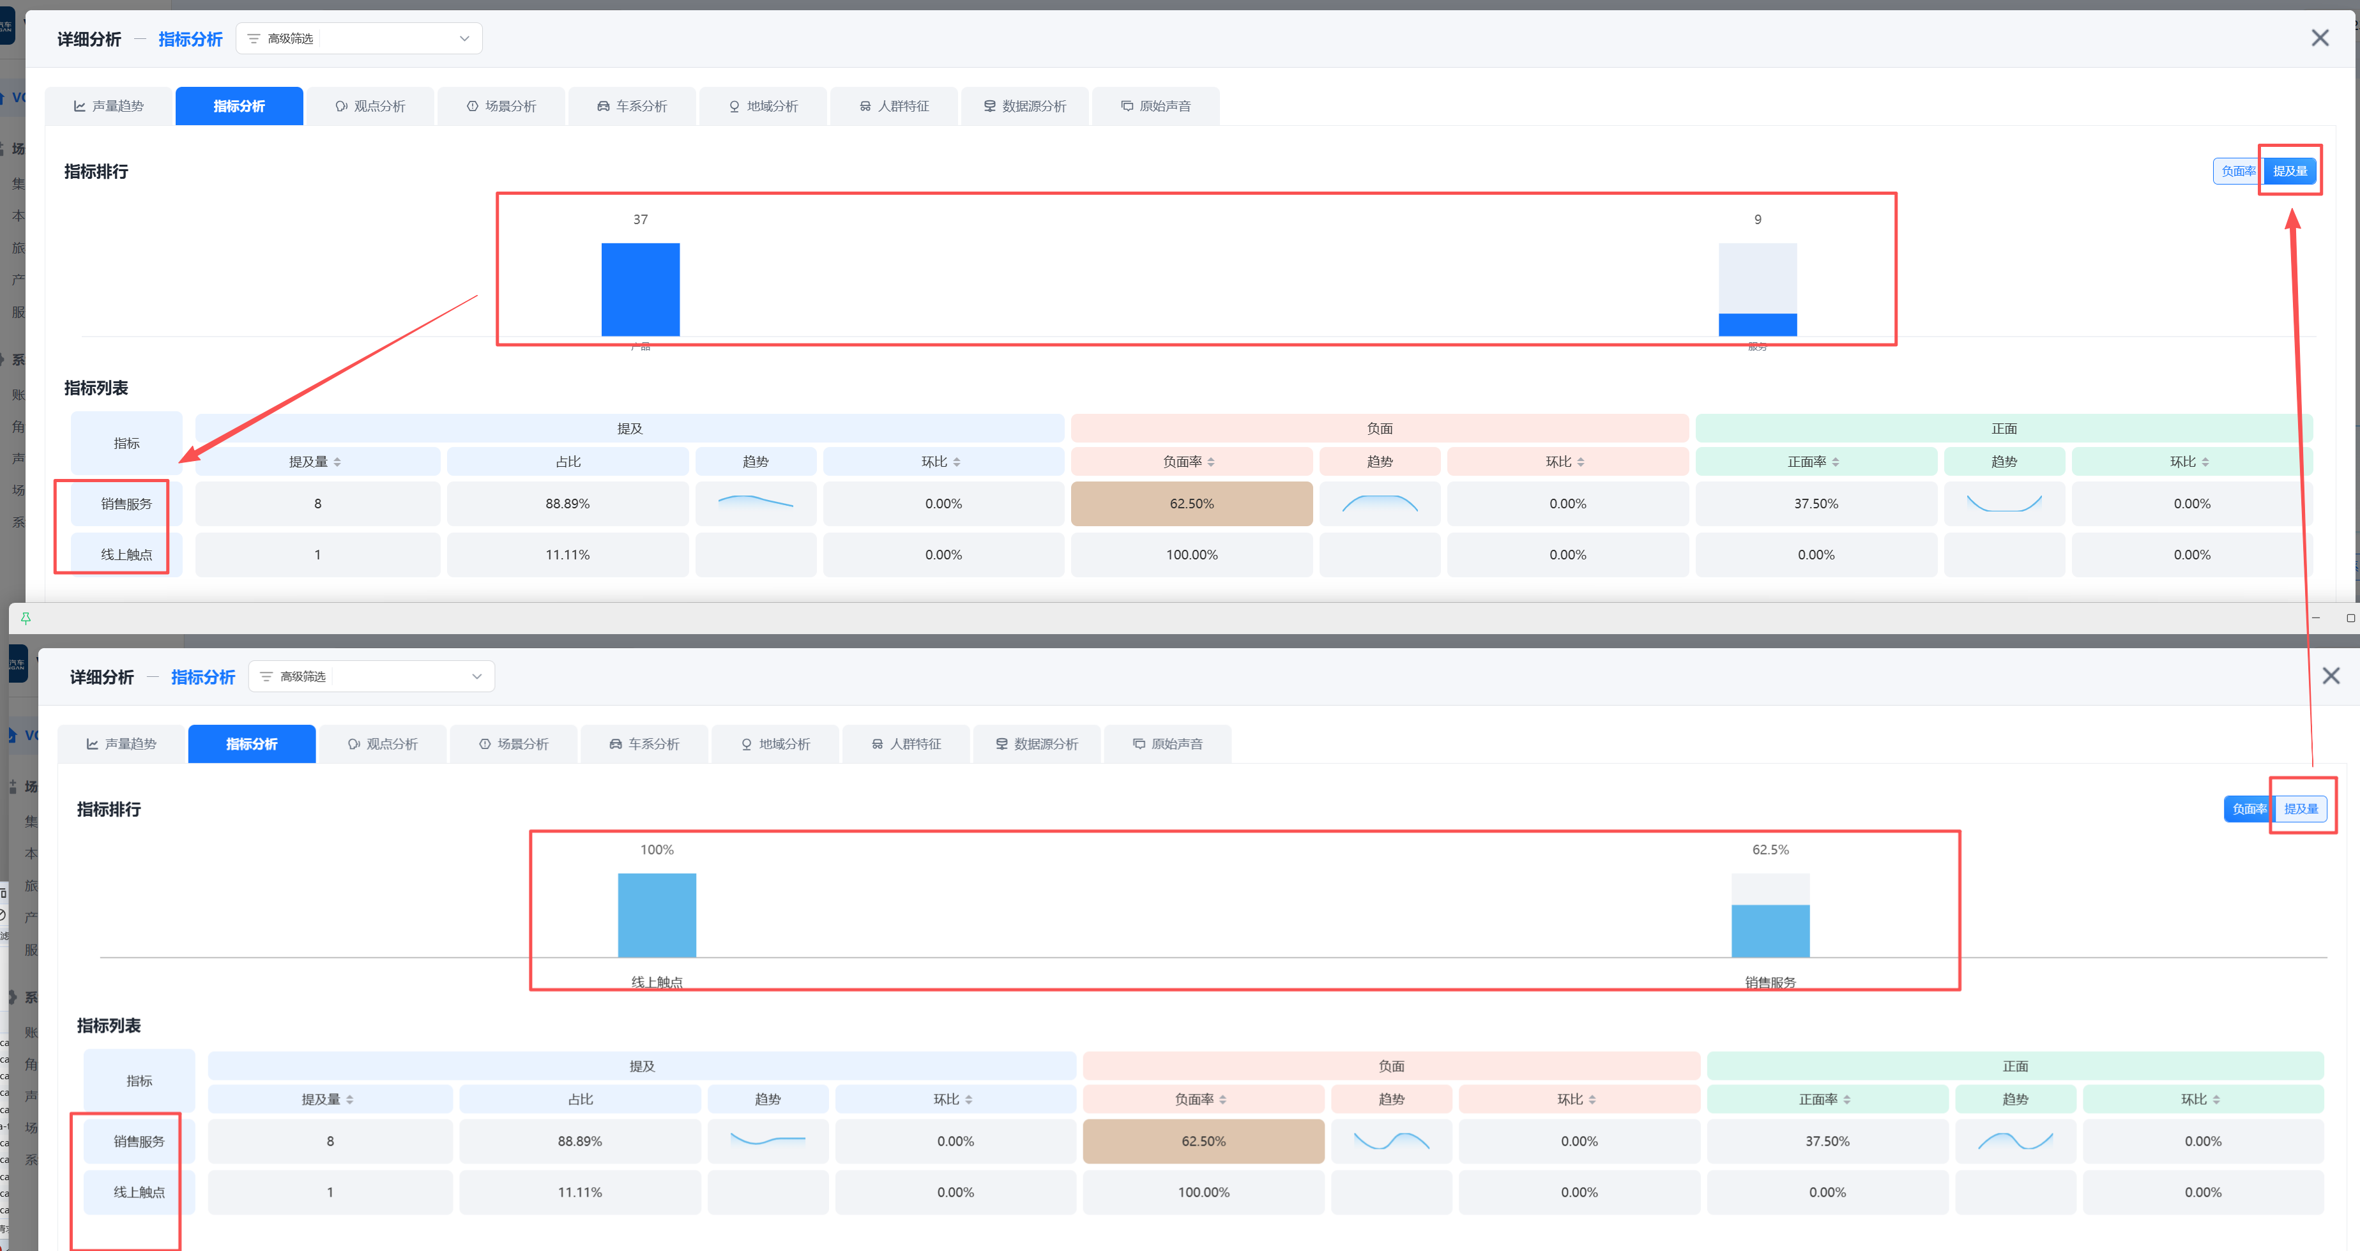Open 地域分析 tab in the upper panel
This screenshot has width=2360, height=1251.
click(x=763, y=106)
